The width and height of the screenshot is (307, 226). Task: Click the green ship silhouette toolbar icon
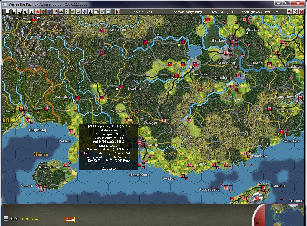click(x=79, y=12)
